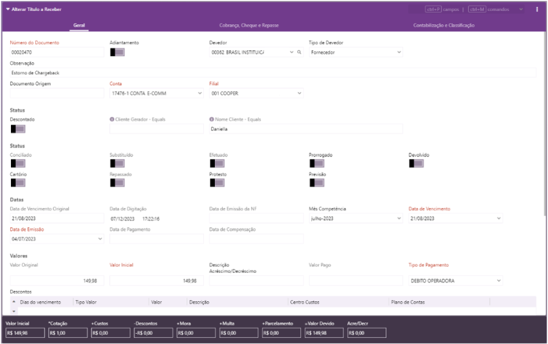This screenshot has width=548, height=344.
Task: Click the Valor Inicial box in bottom bar
Action: pos(25,333)
